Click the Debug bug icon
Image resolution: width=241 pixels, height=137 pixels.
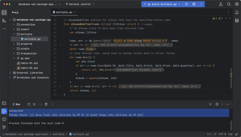pyautogui.click(x=194, y=4)
